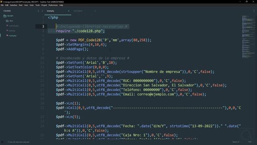The height and width of the screenshot is (145, 257).
Task: Go to next tab with right arrow
Action: [42, 11]
